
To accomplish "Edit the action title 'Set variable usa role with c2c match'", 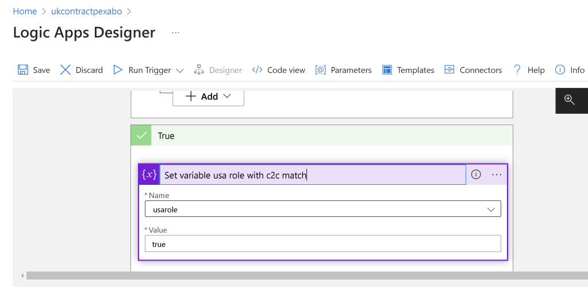I will tap(313, 174).
